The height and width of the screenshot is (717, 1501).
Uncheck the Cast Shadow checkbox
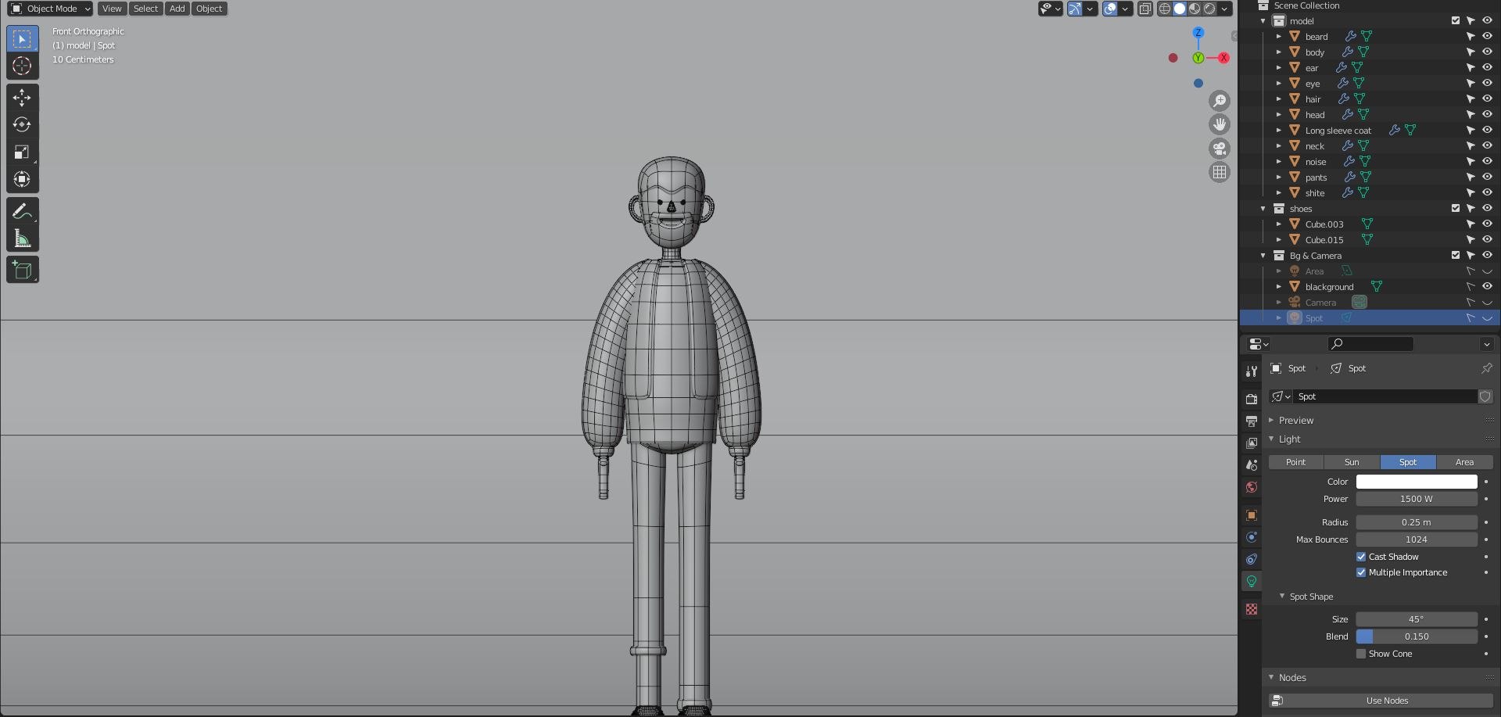click(1361, 557)
